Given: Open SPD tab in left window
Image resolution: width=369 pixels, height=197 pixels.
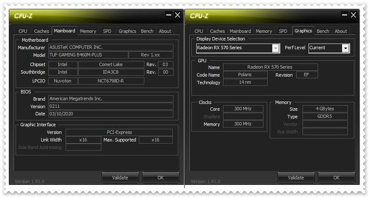Looking at the screenshot, I should coord(107,31).
